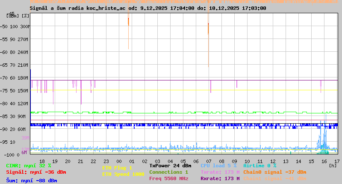Click the 'Chain0 signal -37 dBm' legend text
The width and height of the screenshot is (342, 184).
point(275,172)
